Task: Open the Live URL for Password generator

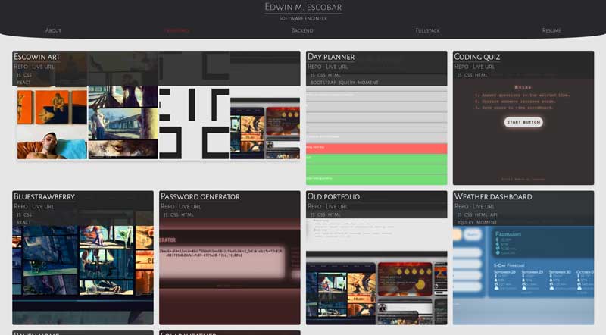Action: tap(190, 206)
